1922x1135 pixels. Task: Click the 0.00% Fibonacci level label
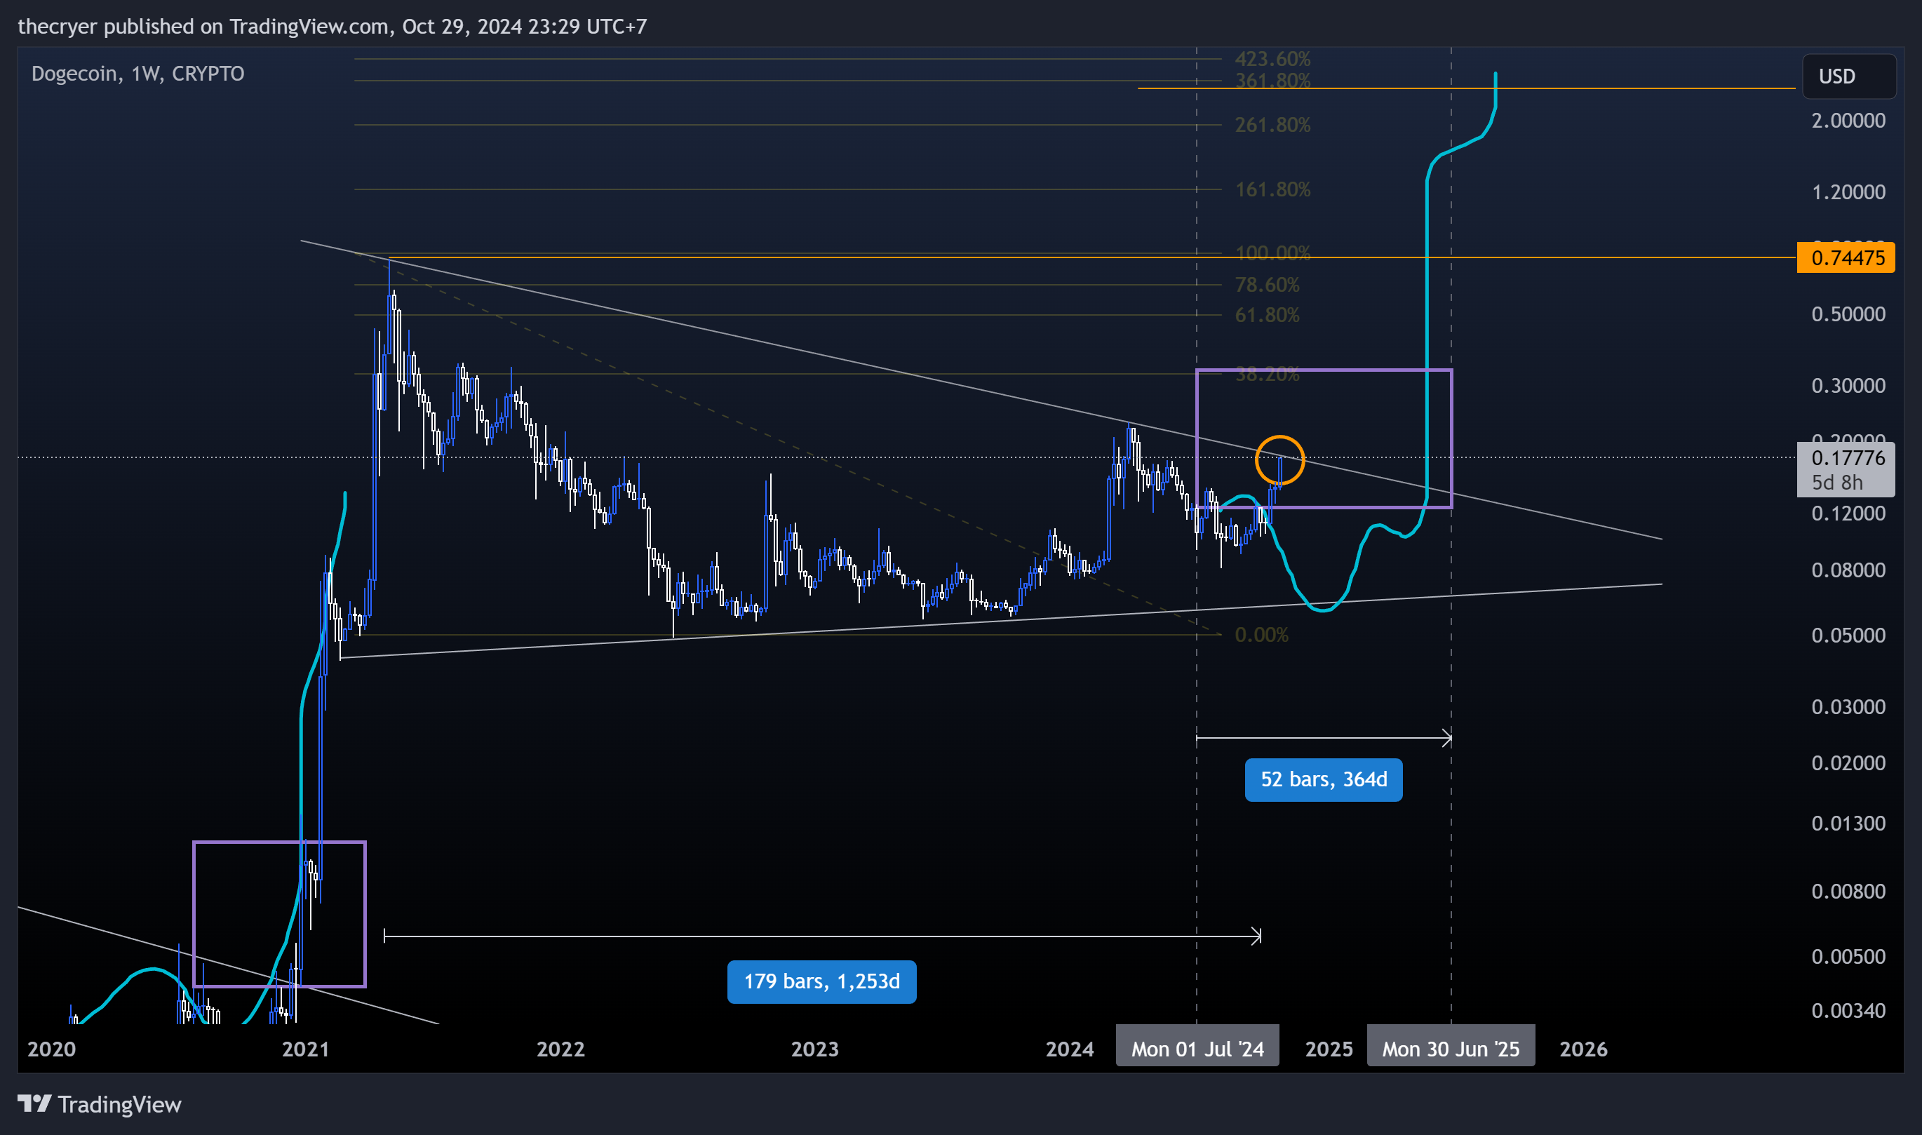[1261, 635]
